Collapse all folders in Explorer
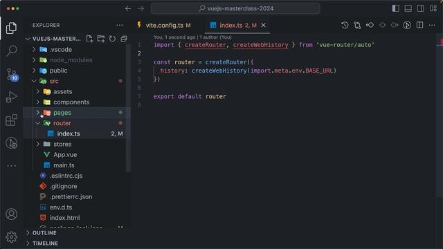This screenshot has width=443, height=249. [124, 39]
